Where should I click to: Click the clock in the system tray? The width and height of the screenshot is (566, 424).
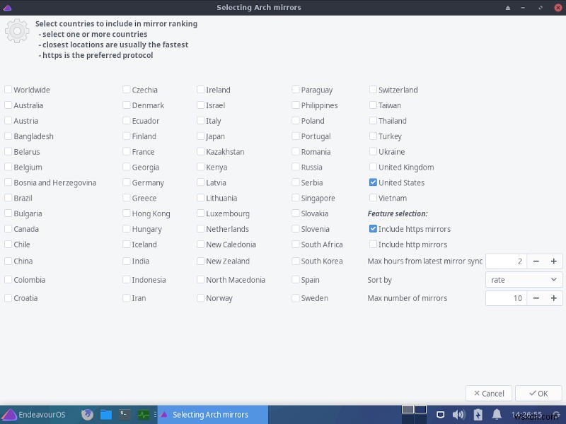click(526, 415)
